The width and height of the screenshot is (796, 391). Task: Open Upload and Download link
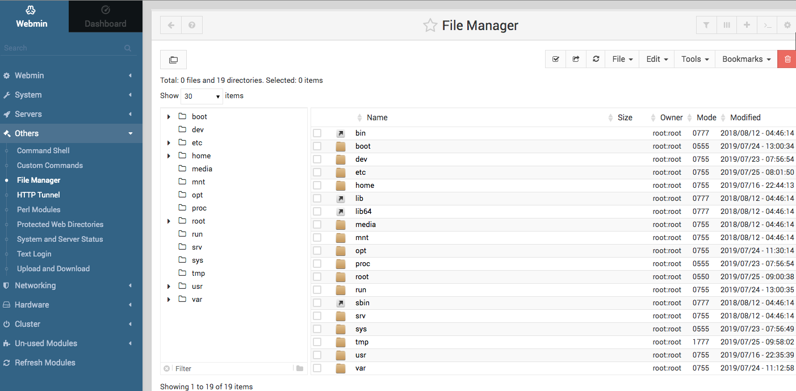tap(53, 268)
